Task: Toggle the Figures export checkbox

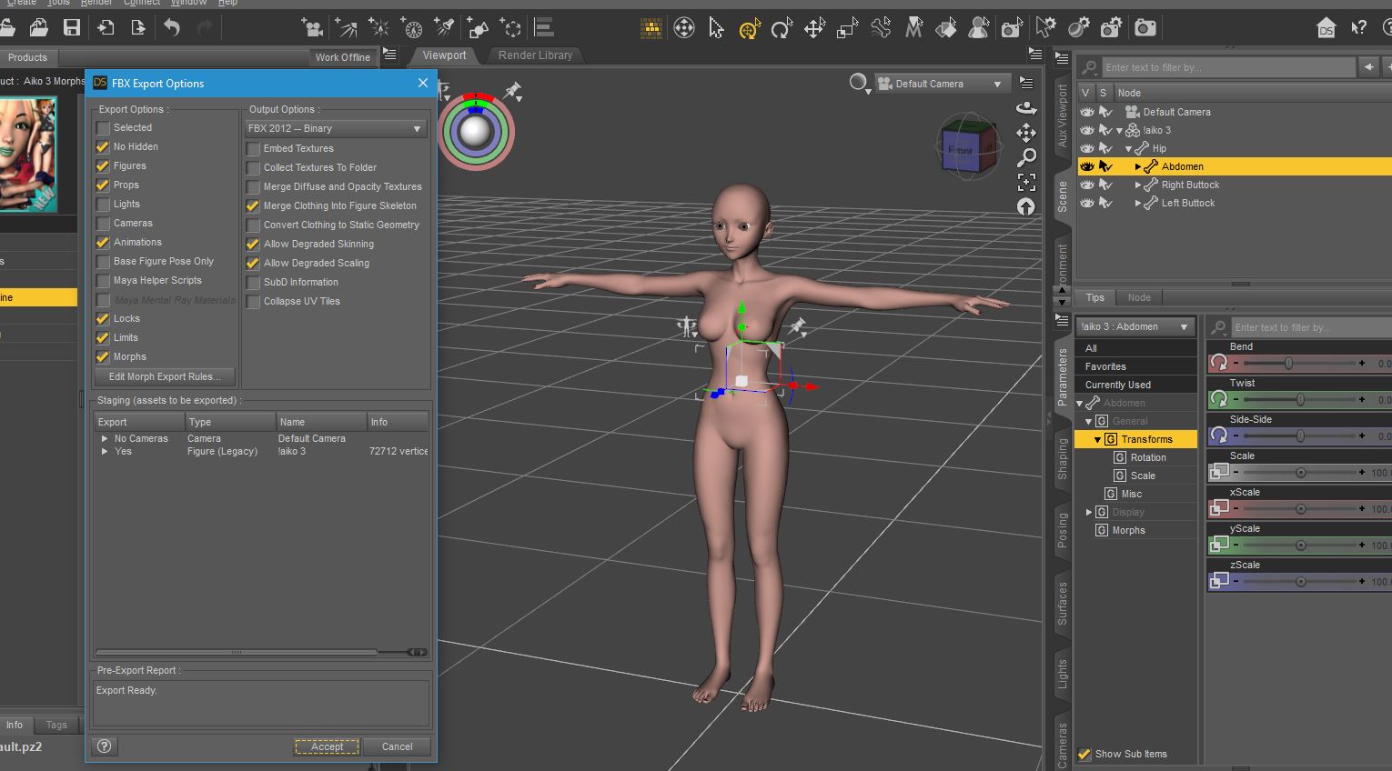Action: coord(103,166)
